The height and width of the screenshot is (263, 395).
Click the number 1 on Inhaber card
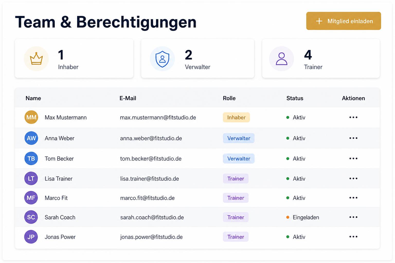61,55
